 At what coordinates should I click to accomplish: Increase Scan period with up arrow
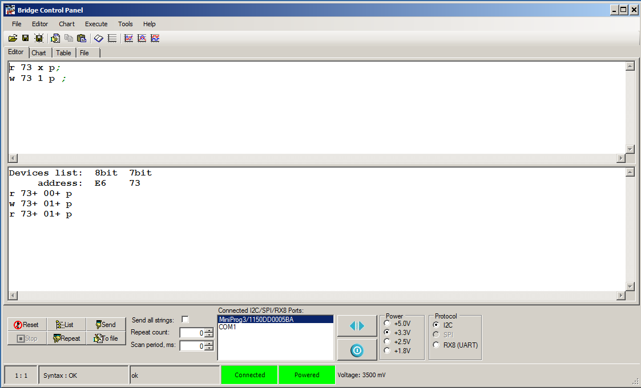point(209,344)
